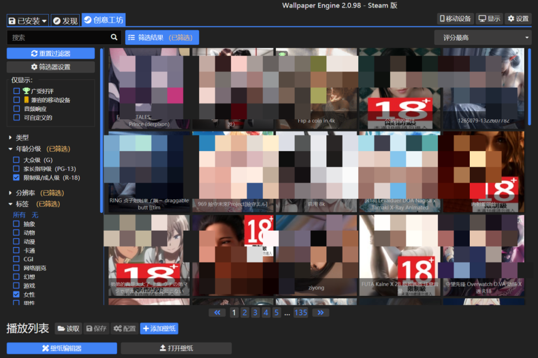Screen dimensions: 538x358
Task: Open the 评分最高 sort dropdown
Action: (x=483, y=37)
